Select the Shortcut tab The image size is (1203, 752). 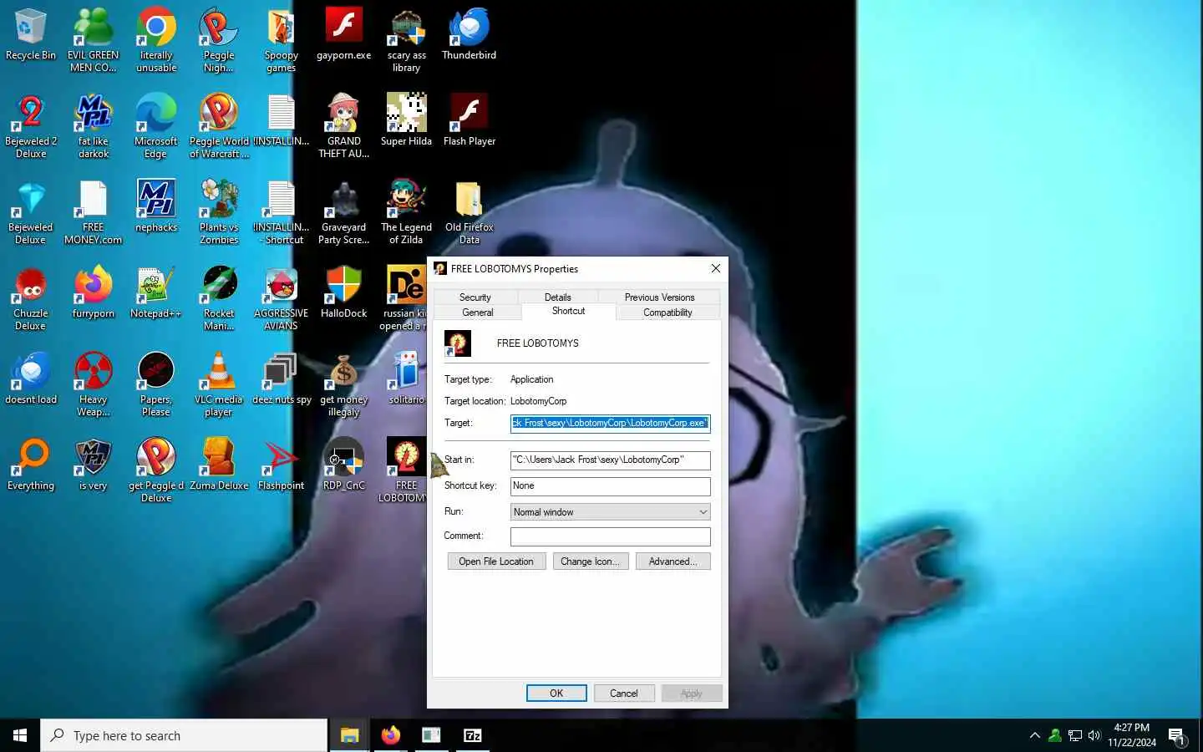pyautogui.click(x=569, y=311)
